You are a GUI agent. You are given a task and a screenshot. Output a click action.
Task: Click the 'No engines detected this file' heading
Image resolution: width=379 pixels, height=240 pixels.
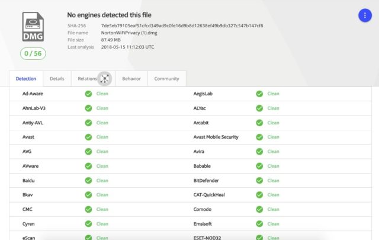[109, 15]
